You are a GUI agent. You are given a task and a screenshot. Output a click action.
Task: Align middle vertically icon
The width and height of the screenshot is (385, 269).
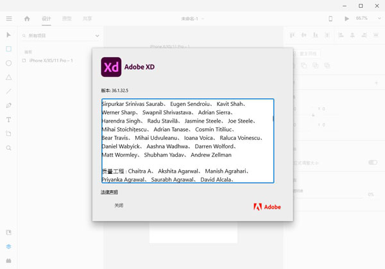304,35
